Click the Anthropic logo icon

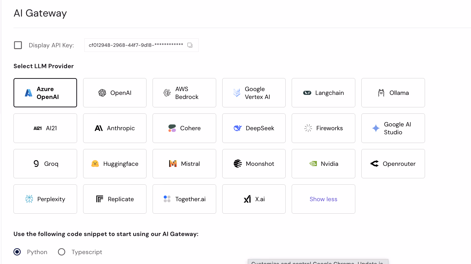(x=99, y=128)
